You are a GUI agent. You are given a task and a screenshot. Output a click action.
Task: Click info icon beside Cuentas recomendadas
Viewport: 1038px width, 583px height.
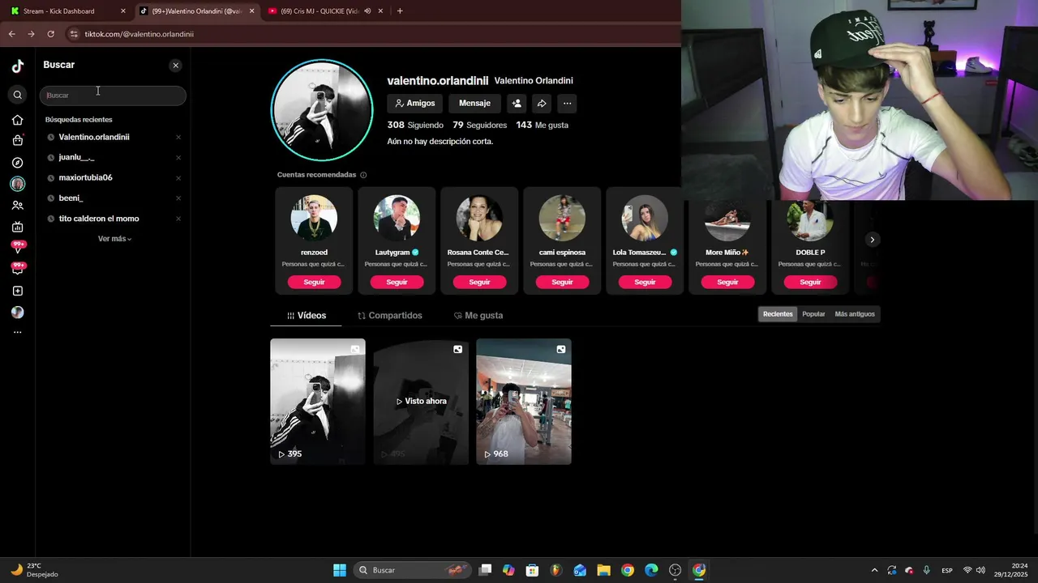[x=363, y=175]
